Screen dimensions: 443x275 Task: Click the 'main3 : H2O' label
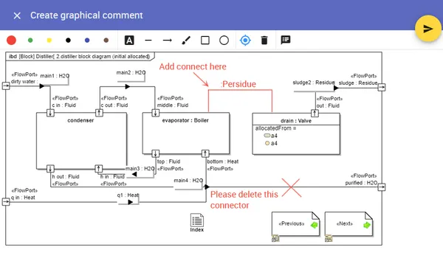click(x=140, y=169)
